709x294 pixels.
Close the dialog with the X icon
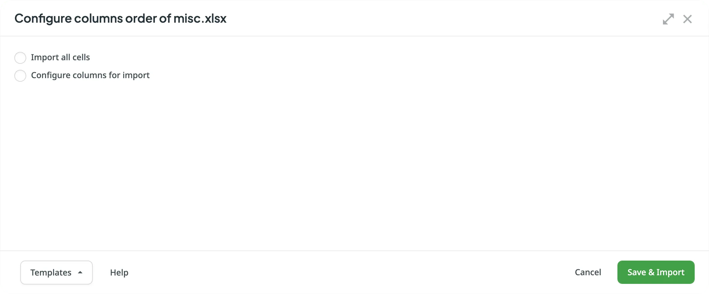(x=688, y=19)
